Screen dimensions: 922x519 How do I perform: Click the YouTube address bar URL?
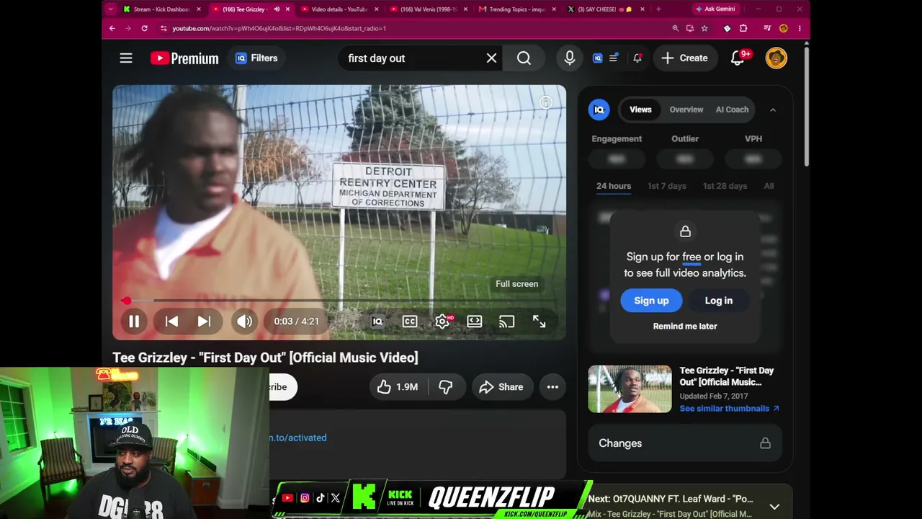(279, 28)
